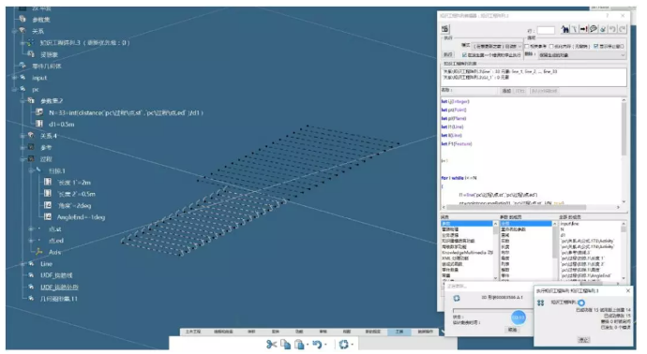Select the 'N' entry in members list

click(x=563, y=229)
